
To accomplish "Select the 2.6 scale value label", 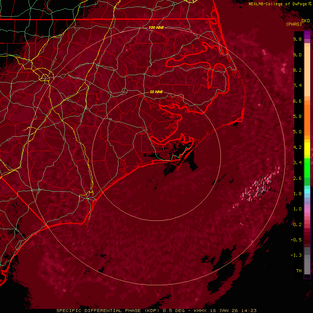I will (297, 178).
